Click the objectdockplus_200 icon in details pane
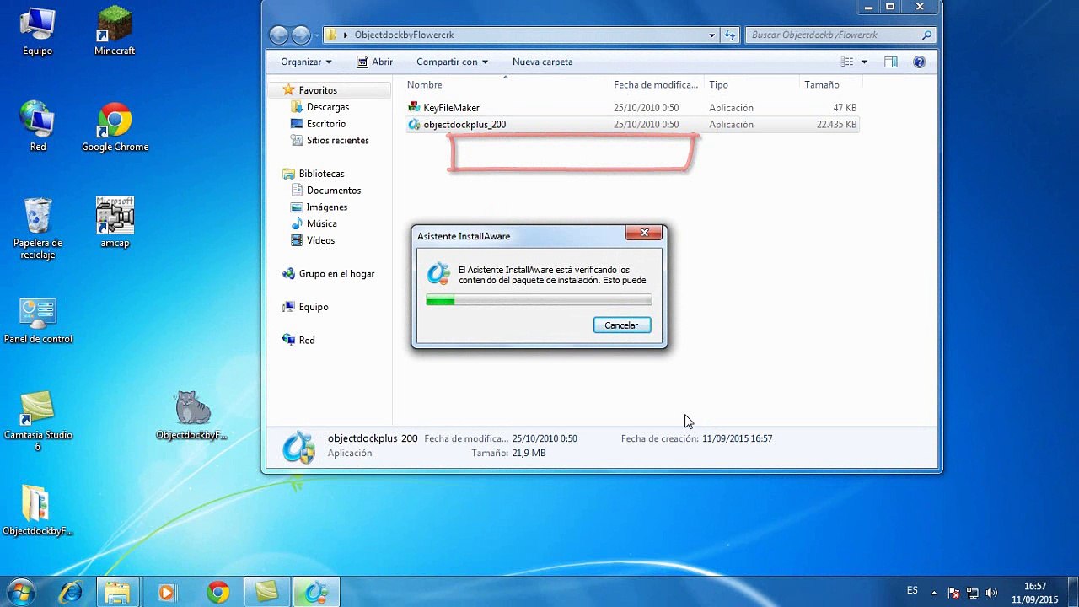1079x607 pixels. (x=298, y=447)
